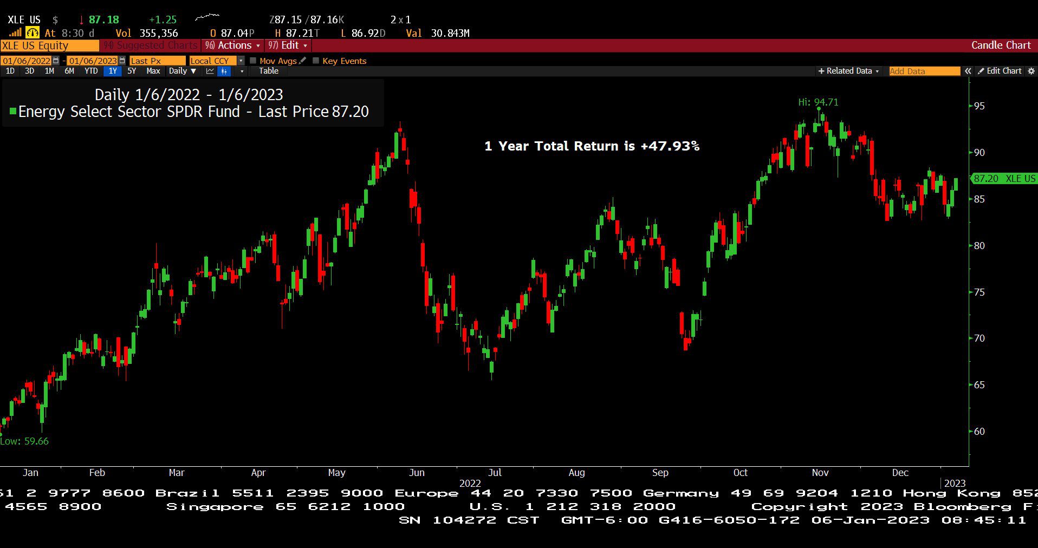
Task: Click the 1 Year Total Return annotation
Action: point(592,146)
